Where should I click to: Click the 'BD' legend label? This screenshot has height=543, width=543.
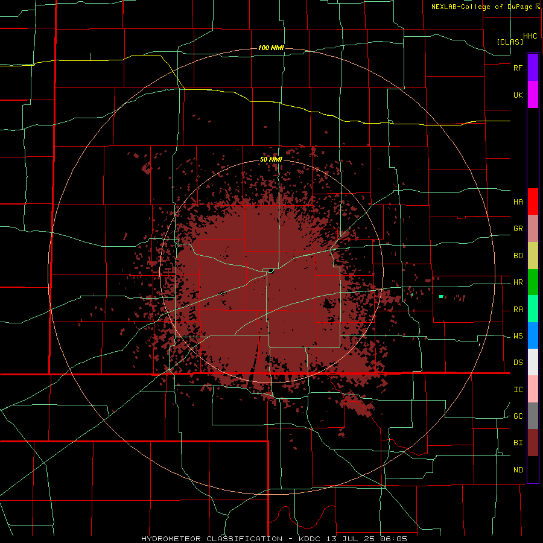[x=518, y=256]
